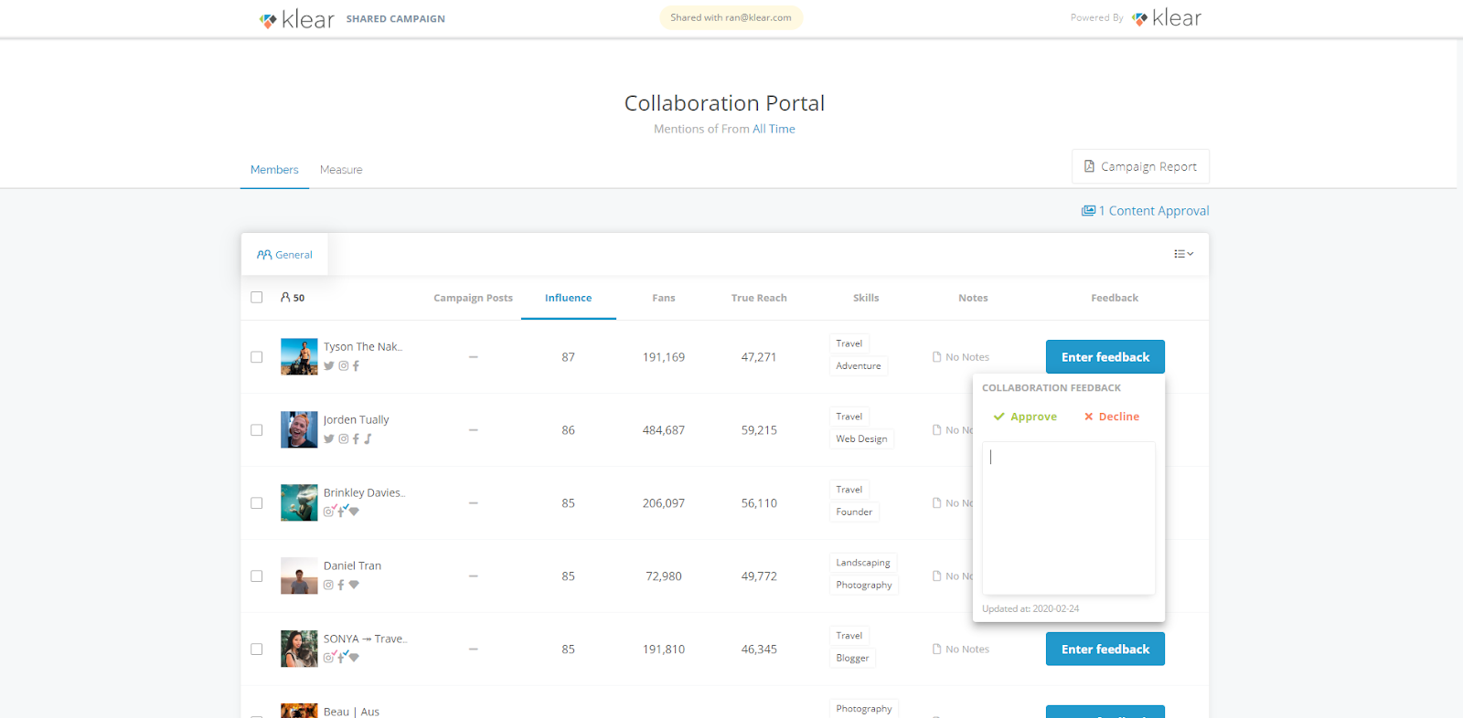
Task: Decline the collaboration in feedback popup
Action: [1112, 417]
